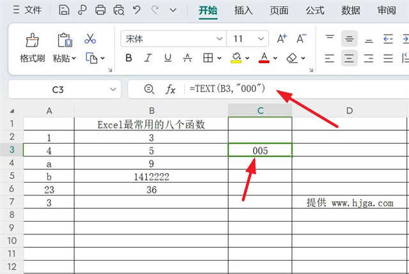Select column C header
The height and width of the screenshot is (274, 409).
pyautogui.click(x=260, y=110)
